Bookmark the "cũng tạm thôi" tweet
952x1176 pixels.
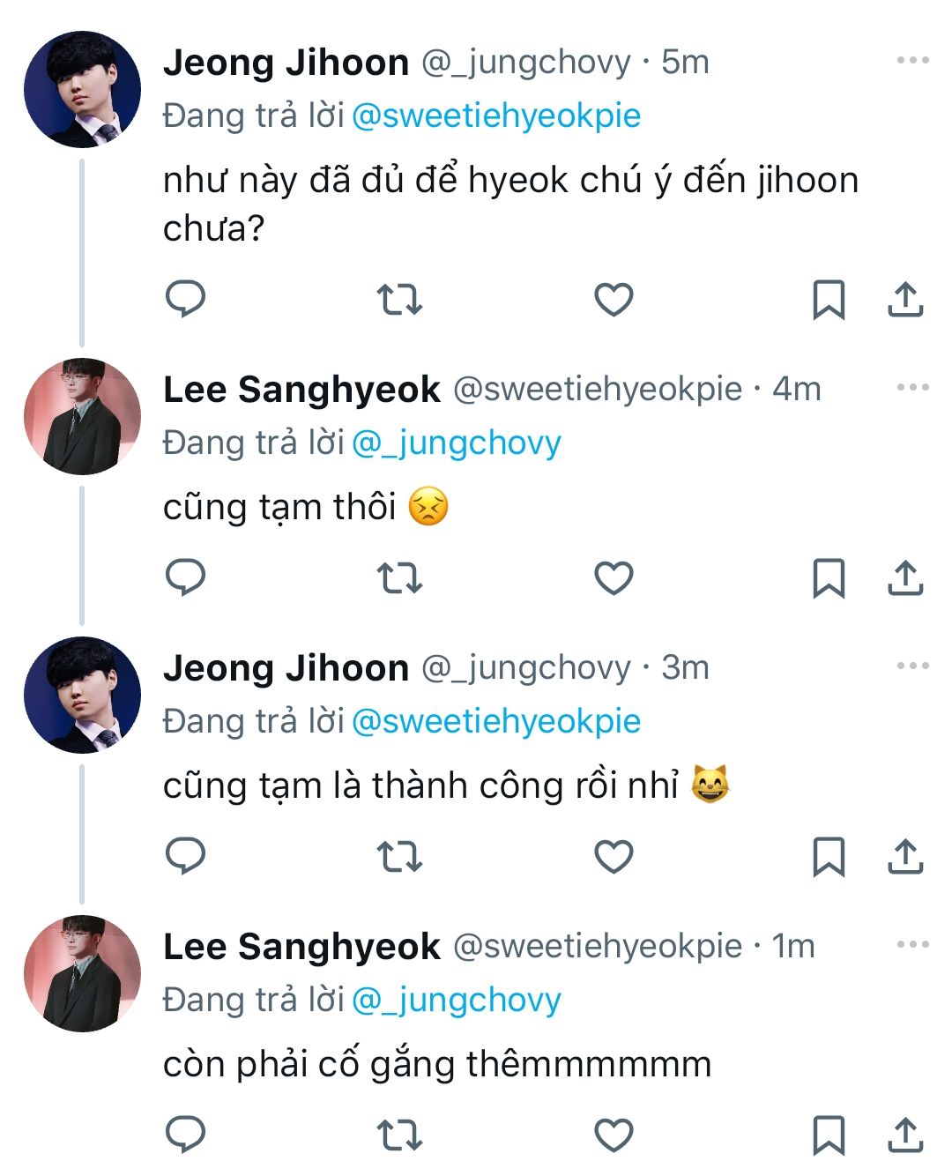point(828,578)
